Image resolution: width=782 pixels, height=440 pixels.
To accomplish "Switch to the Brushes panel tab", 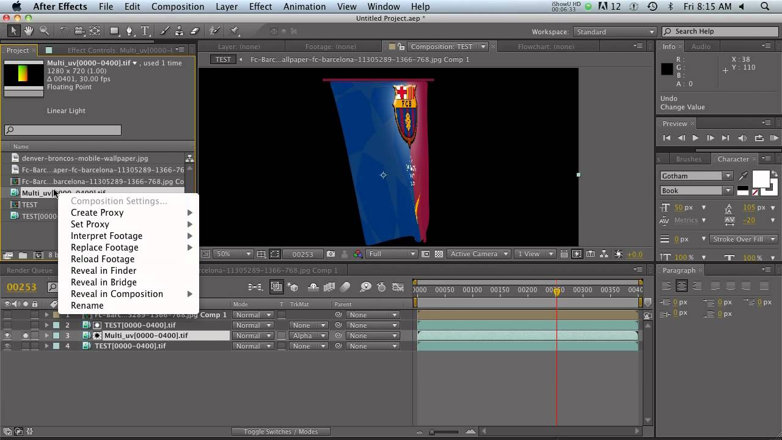I will pos(689,159).
